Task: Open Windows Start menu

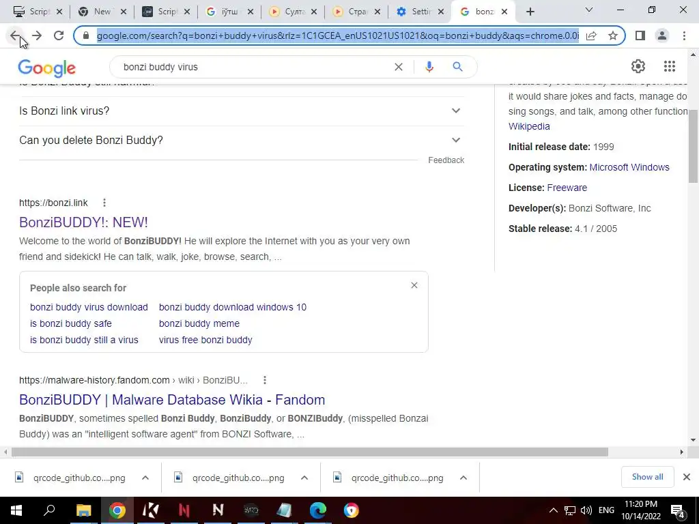Action: (16, 510)
